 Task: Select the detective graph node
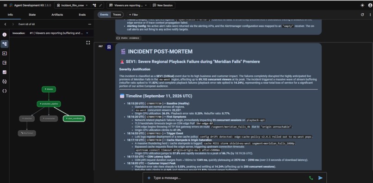tap(27, 119)
